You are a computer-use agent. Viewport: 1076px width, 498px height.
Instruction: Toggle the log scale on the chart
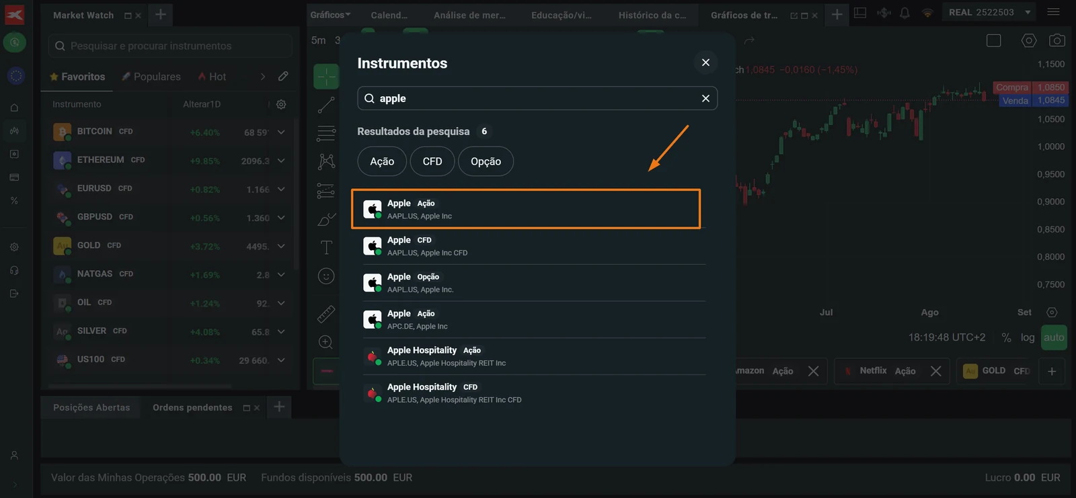(1028, 337)
